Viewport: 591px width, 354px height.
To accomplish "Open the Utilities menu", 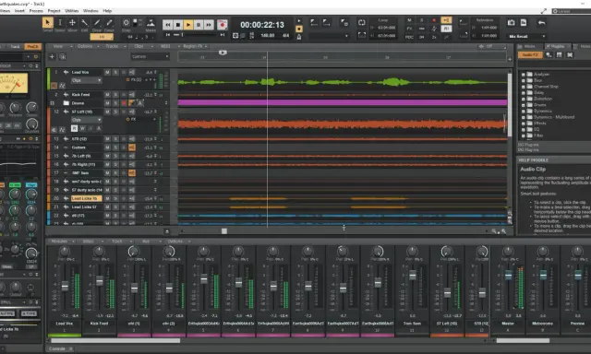I will (72, 11).
